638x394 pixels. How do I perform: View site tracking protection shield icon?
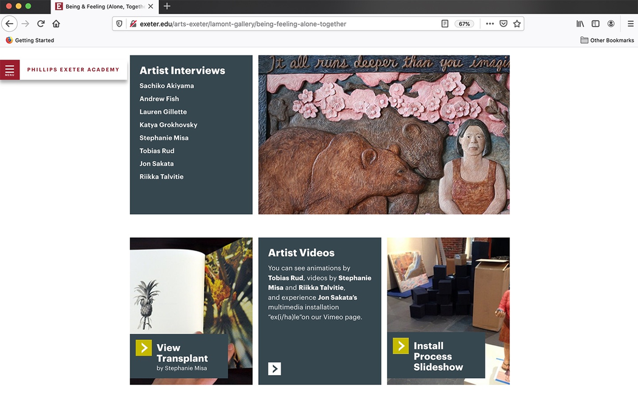click(x=120, y=24)
